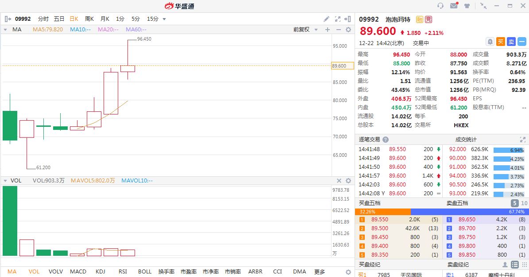Expand chart to fullscreen view
Viewport: 529px width, 277px height.
point(338,19)
